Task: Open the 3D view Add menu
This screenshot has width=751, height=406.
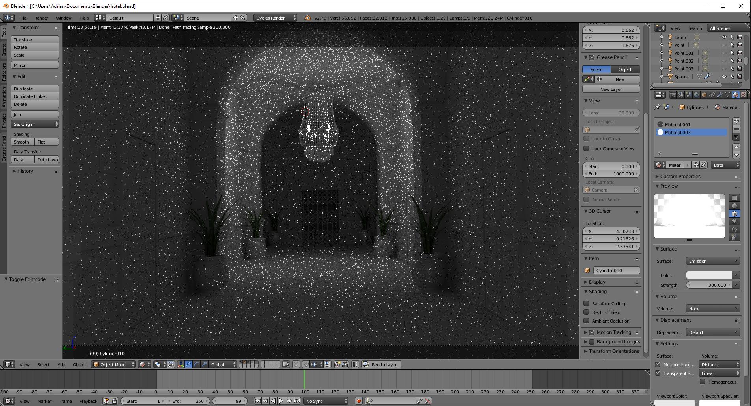Action: click(x=61, y=364)
